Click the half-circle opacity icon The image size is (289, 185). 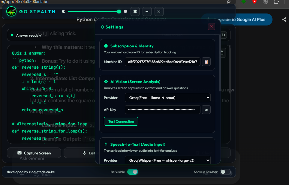tap(64, 11)
